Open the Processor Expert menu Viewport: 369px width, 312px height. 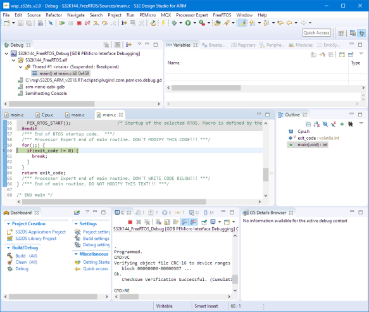[192, 15]
